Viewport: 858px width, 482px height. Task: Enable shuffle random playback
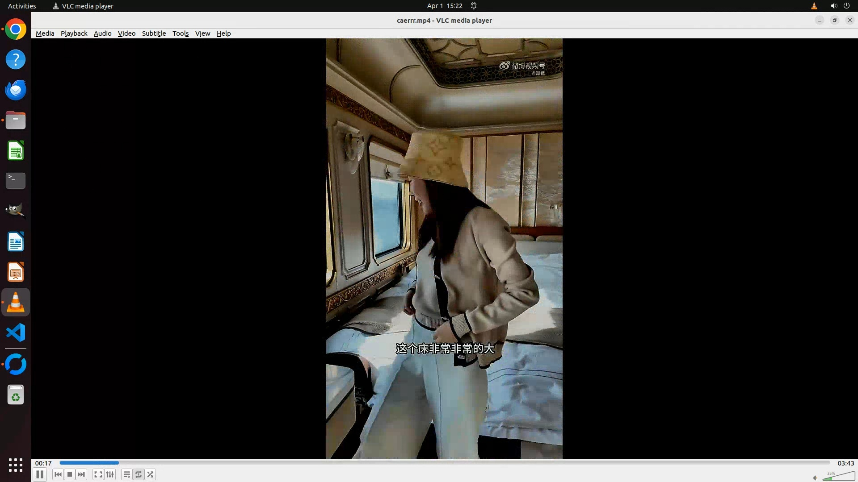(151, 474)
